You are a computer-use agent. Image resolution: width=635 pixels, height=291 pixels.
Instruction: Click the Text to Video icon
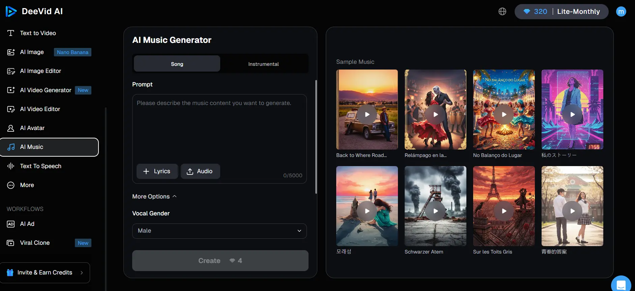11,33
